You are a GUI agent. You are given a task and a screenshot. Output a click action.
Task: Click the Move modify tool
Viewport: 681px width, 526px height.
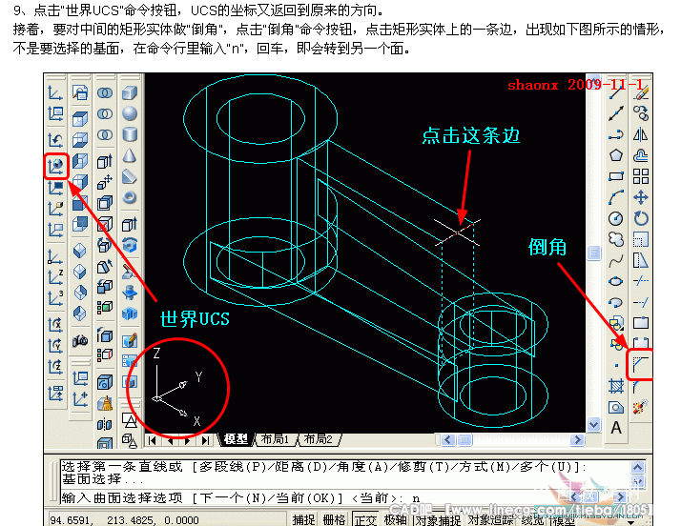click(x=641, y=198)
